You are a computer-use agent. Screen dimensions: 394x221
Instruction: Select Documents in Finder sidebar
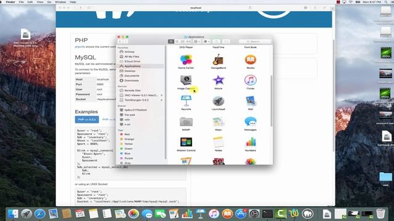pos(132,76)
